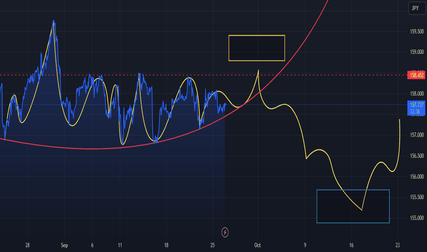Click the 11 date label on time axis
Screen dimensions: 427x252
point(120,245)
